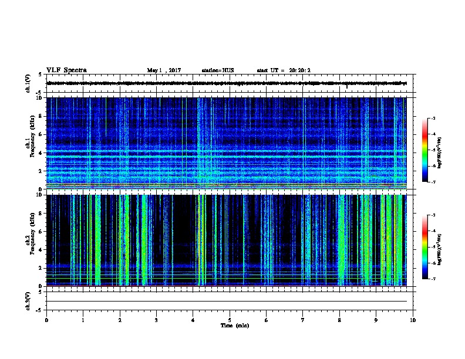Image resolution: width=465 pixels, height=359 pixels.
Task: Click the time axis tick label "9"
Action: tap(376, 320)
